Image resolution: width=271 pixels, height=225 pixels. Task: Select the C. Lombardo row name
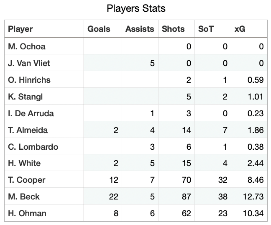(33, 147)
